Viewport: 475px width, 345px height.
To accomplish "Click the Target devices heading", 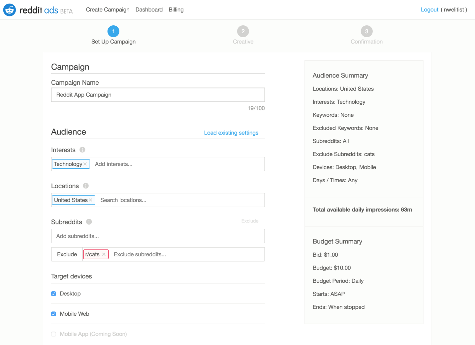I will tap(72, 276).
